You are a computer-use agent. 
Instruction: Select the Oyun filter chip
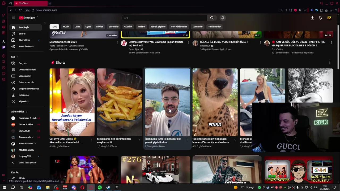(88, 27)
